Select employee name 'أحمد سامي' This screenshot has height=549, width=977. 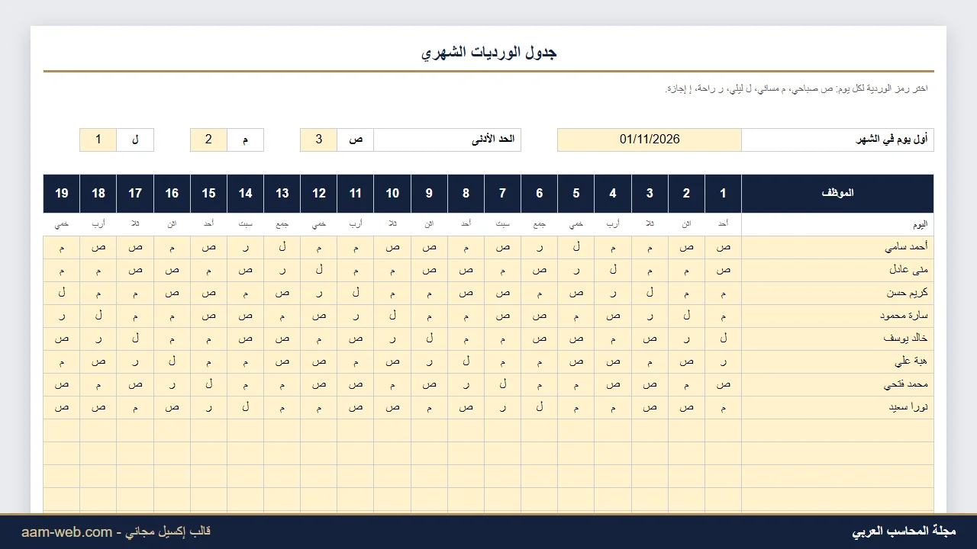837,247
